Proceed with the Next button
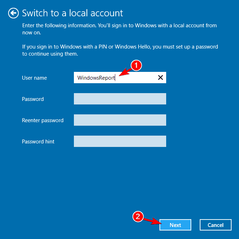239x239 pixels. 175,225
